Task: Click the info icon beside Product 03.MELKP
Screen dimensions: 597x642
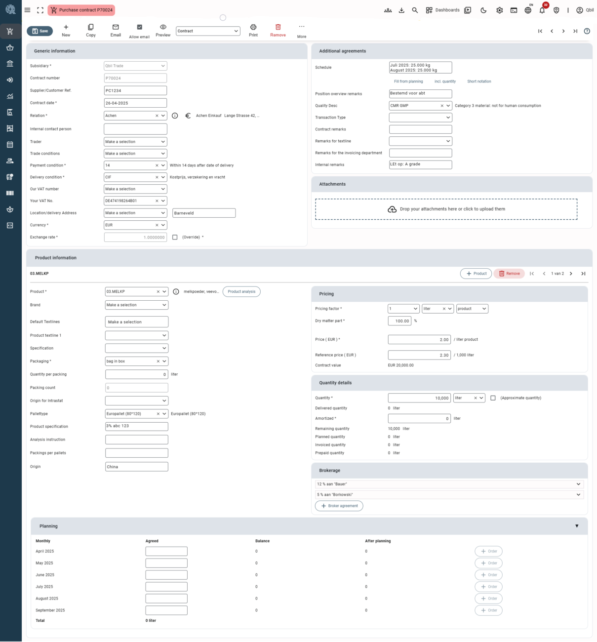Action: [x=176, y=292]
